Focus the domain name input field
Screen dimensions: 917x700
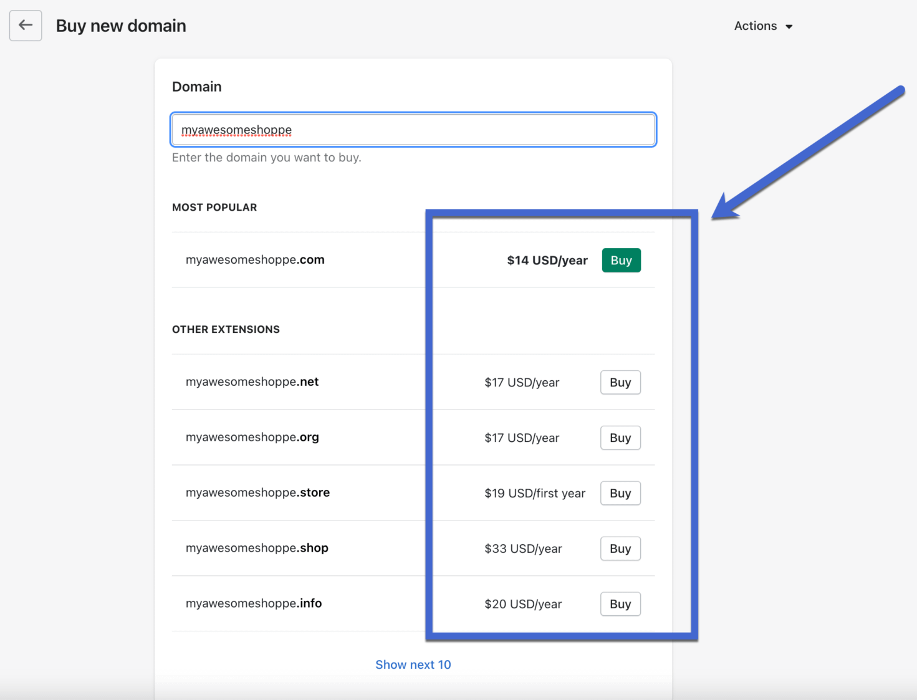(x=413, y=130)
